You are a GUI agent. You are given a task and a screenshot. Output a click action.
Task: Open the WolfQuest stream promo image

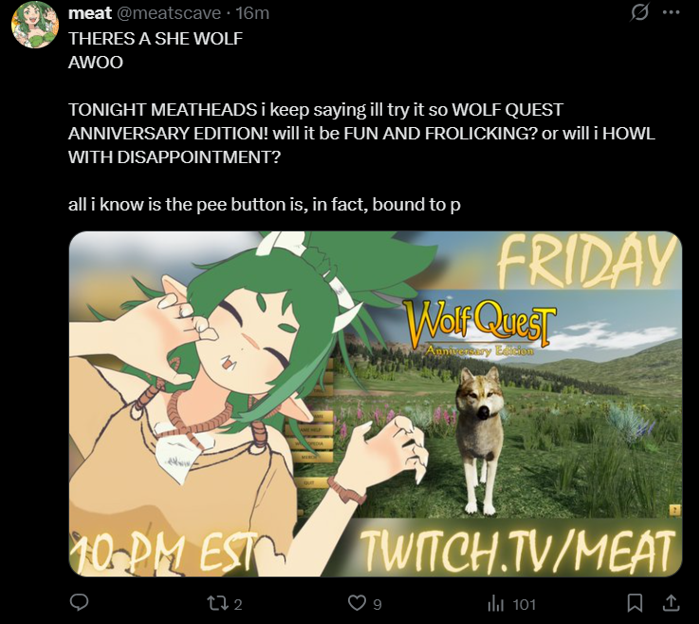pyautogui.click(x=376, y=404)
